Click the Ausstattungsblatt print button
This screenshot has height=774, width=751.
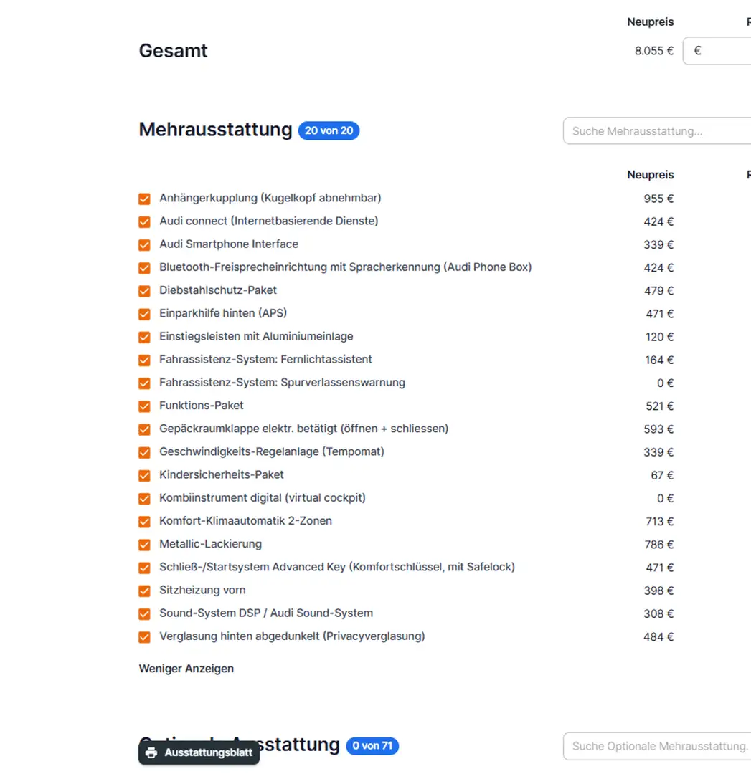[x=199, y=752]
